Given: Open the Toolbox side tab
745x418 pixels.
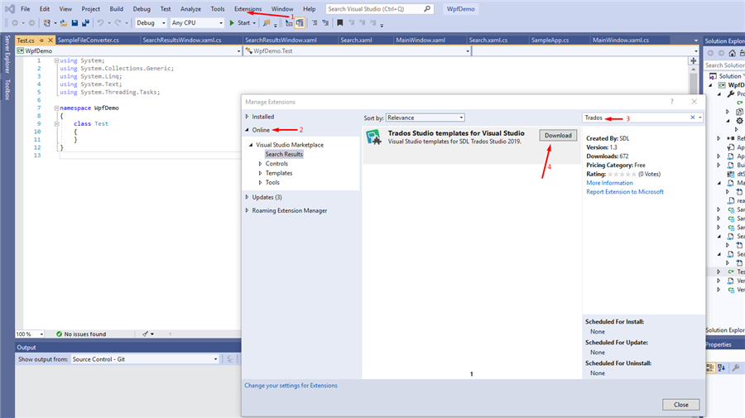Looking at the screenshot, I should tap(7, 89).
